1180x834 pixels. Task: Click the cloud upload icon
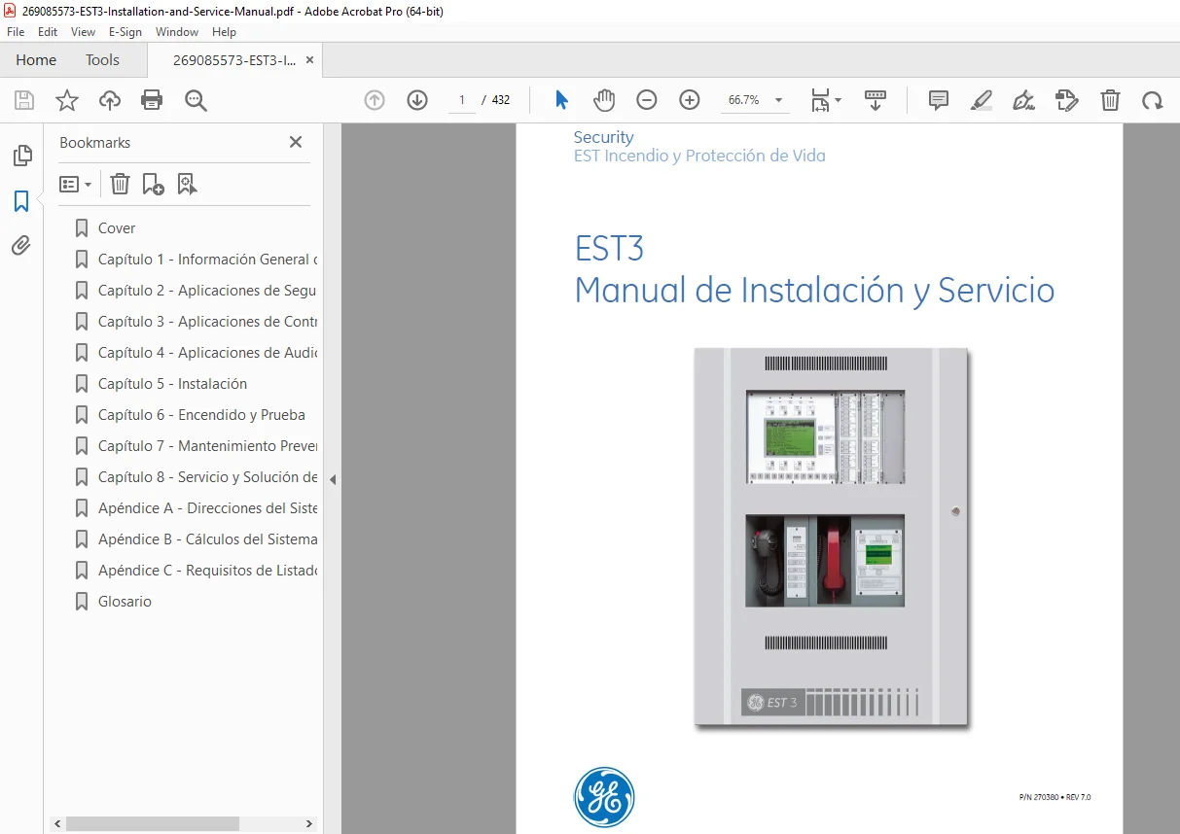pos(110,100)
